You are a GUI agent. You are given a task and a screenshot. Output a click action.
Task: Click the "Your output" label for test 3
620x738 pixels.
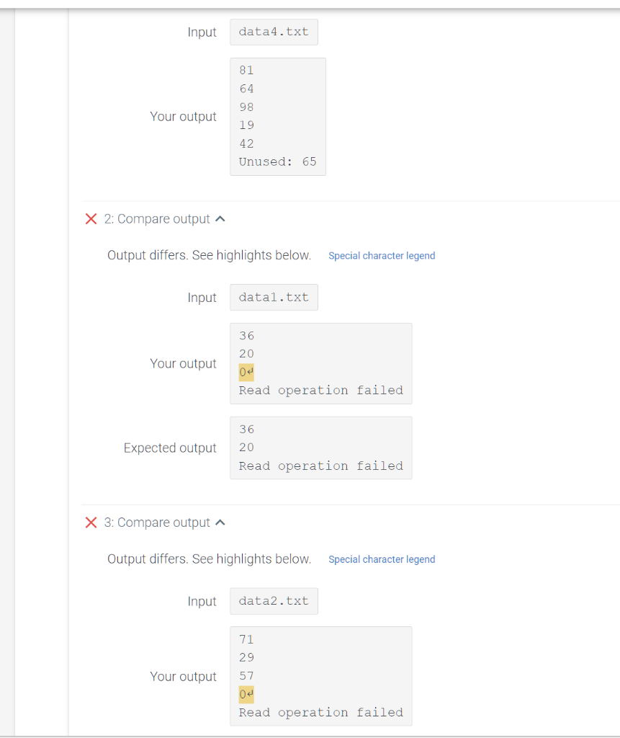pyautogui.click(x=184, y=676)
